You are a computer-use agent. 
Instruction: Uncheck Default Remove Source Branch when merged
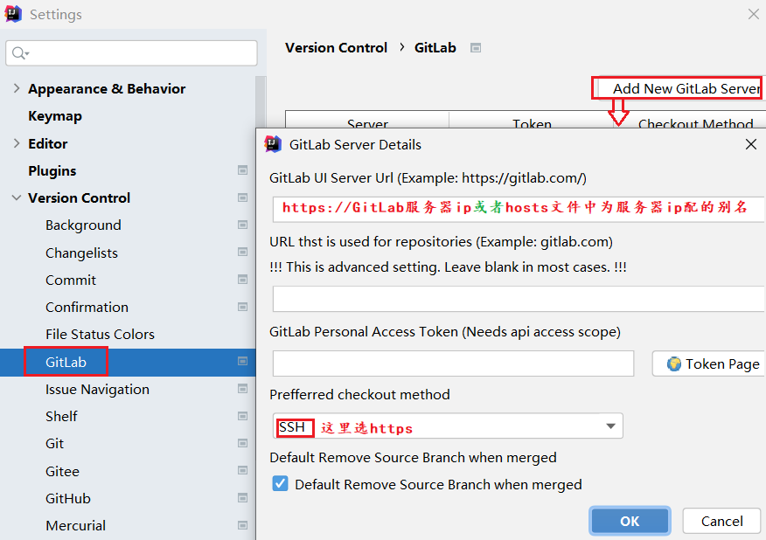click(x=281, y=484)
